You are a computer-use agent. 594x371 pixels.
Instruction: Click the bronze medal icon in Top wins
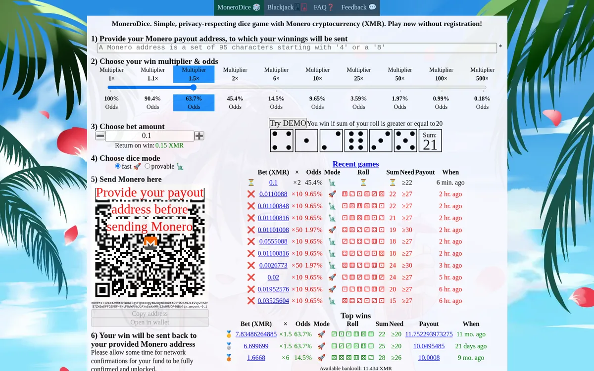[x=229, y=358]
